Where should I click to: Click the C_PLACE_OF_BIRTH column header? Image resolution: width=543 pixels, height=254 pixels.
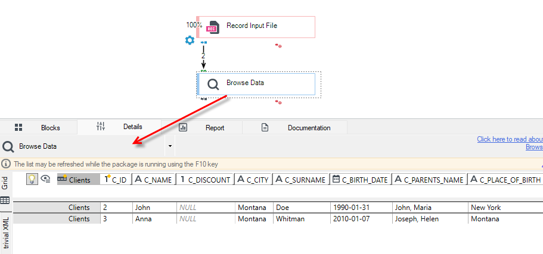click(x=505, y=180)
